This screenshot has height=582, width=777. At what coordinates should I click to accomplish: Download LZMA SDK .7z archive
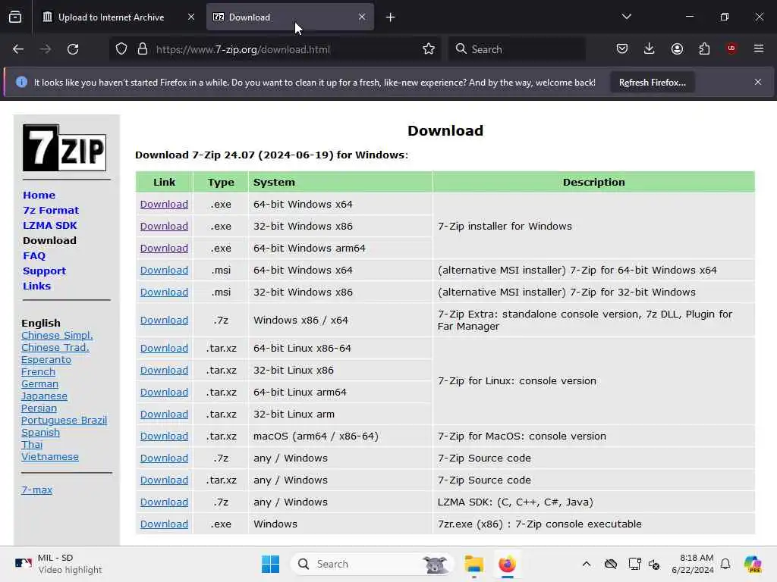(164, 502)
